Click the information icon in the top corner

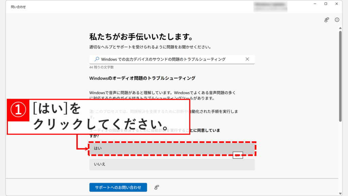[x=337, y=20]
